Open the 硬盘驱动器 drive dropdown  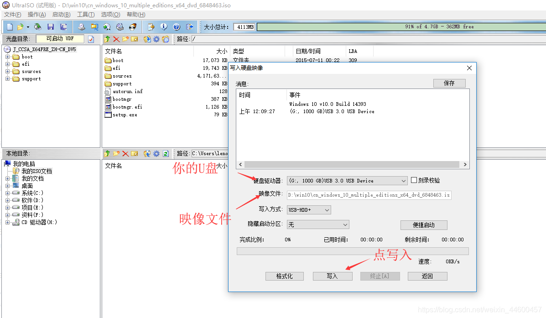tap(347, 181)
